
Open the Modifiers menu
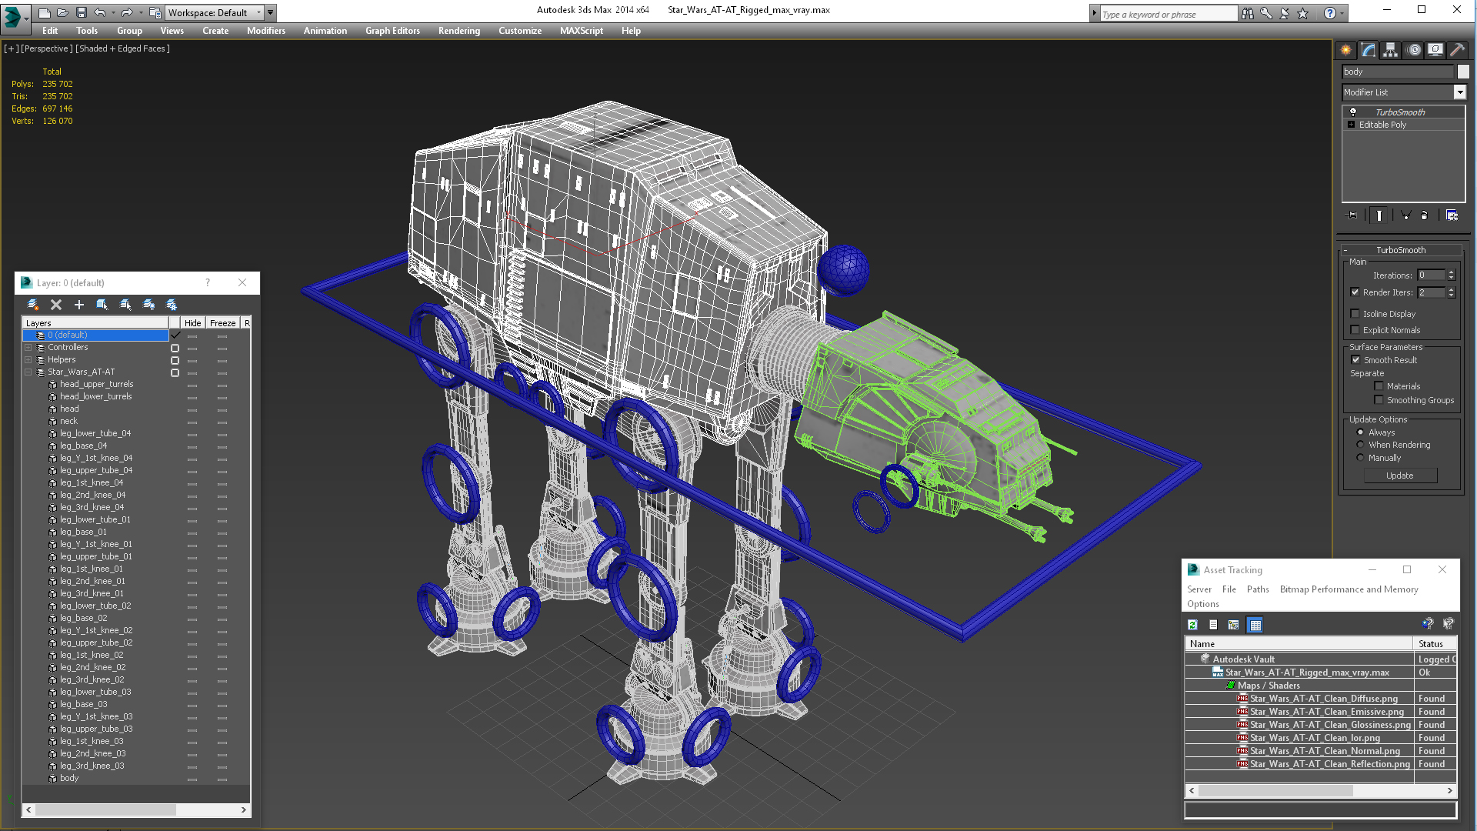coord(266,31)
